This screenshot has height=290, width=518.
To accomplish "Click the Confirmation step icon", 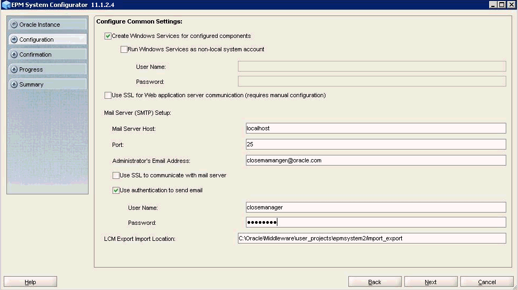I will click(x=14, y=54).
